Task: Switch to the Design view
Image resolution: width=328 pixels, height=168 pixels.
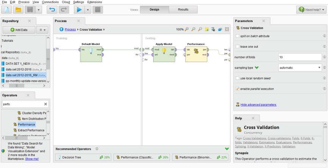Action: (x=154, y=9)
